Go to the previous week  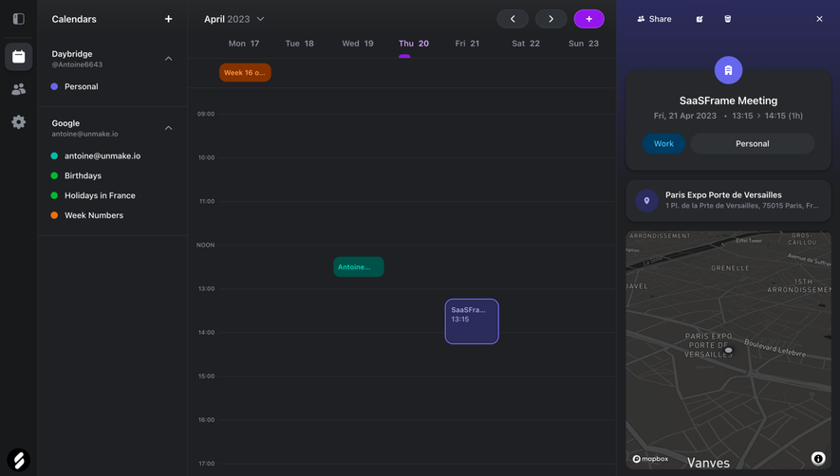click(x=513, y=19)
